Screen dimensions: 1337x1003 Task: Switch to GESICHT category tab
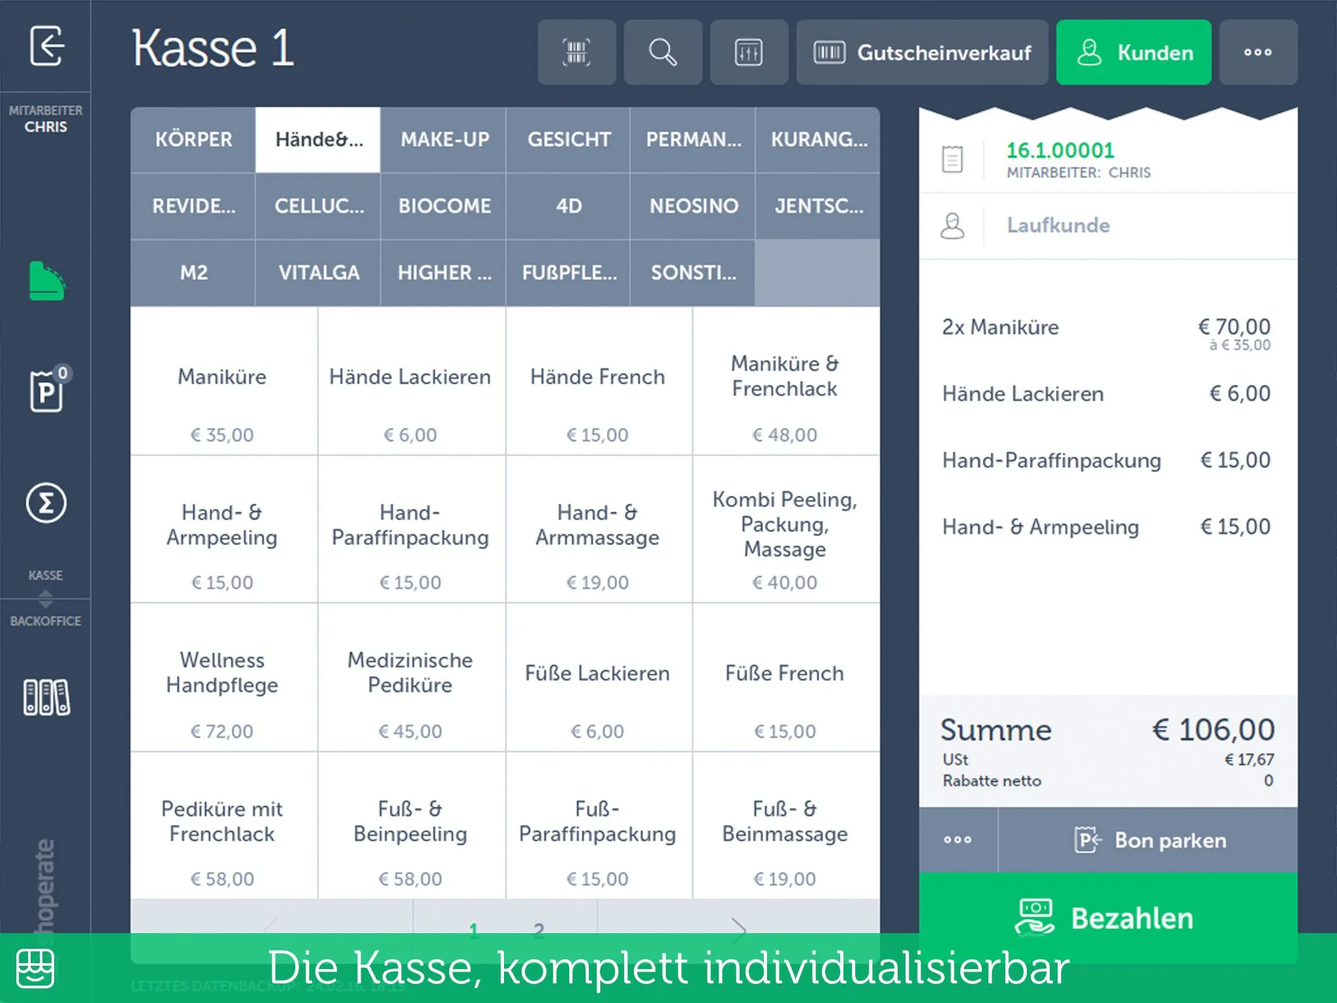568,140
